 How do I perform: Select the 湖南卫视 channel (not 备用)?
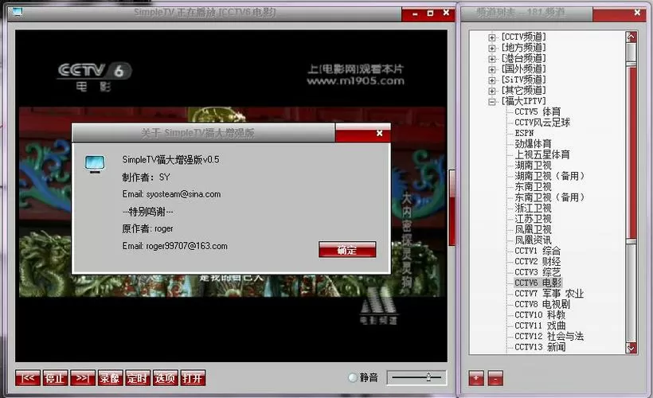pyautogui.click(x=533, y=166)
